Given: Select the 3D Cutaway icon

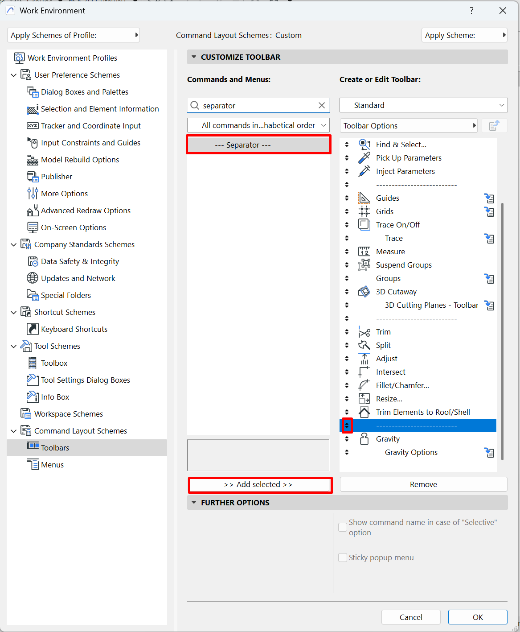Looking at the screenshot, I should (x=364, y=292).
